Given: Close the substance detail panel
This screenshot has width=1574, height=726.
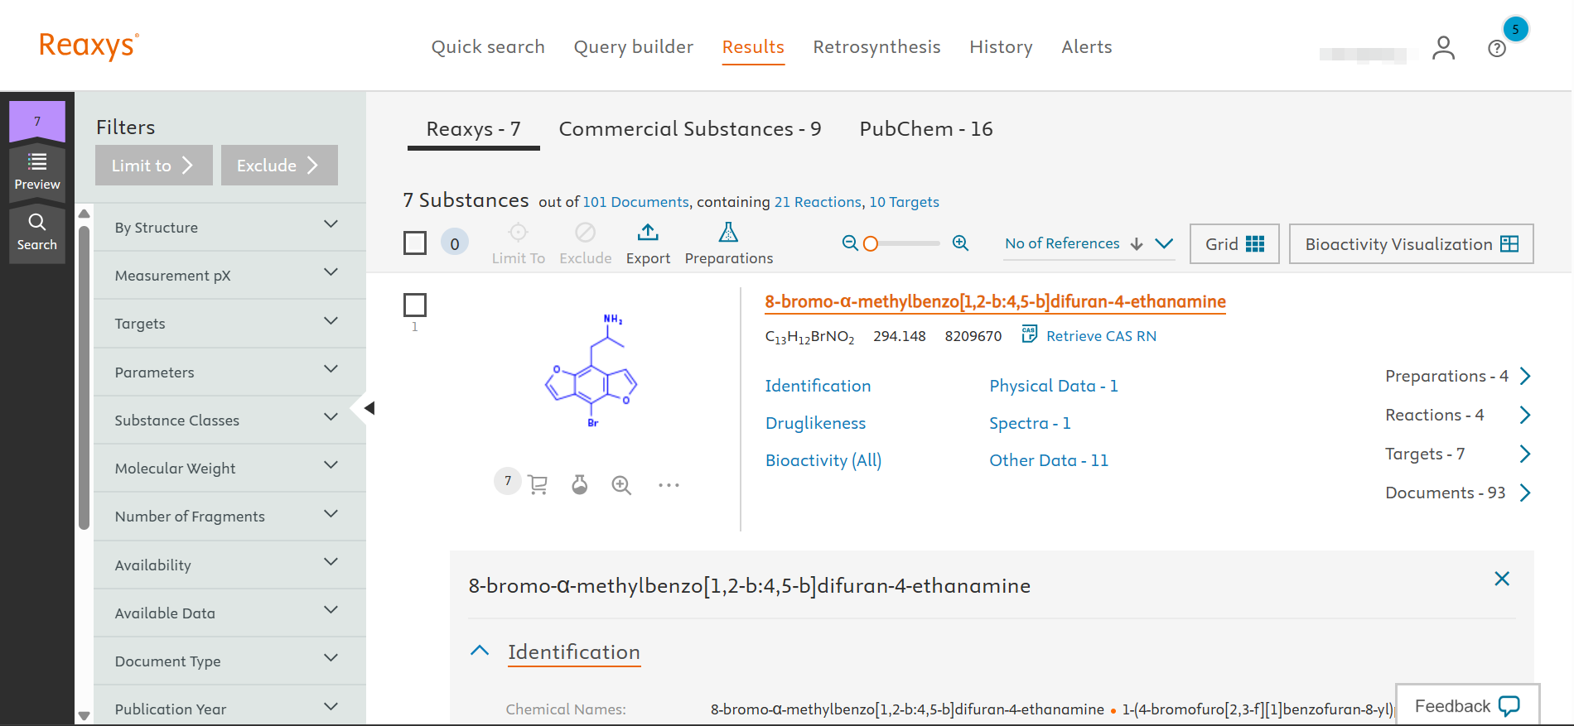Looking at the screenshot, I should [x=1502, y=579].
